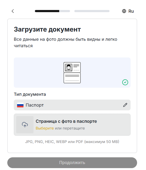Click the passport illustration image
Image resolution: width=146 pixels, height=170 pixels.
click(x=72, y=73)
